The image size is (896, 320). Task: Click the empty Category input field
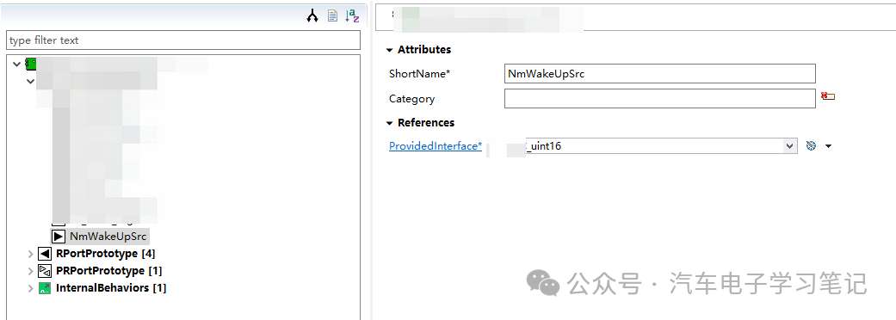(660, 98)
